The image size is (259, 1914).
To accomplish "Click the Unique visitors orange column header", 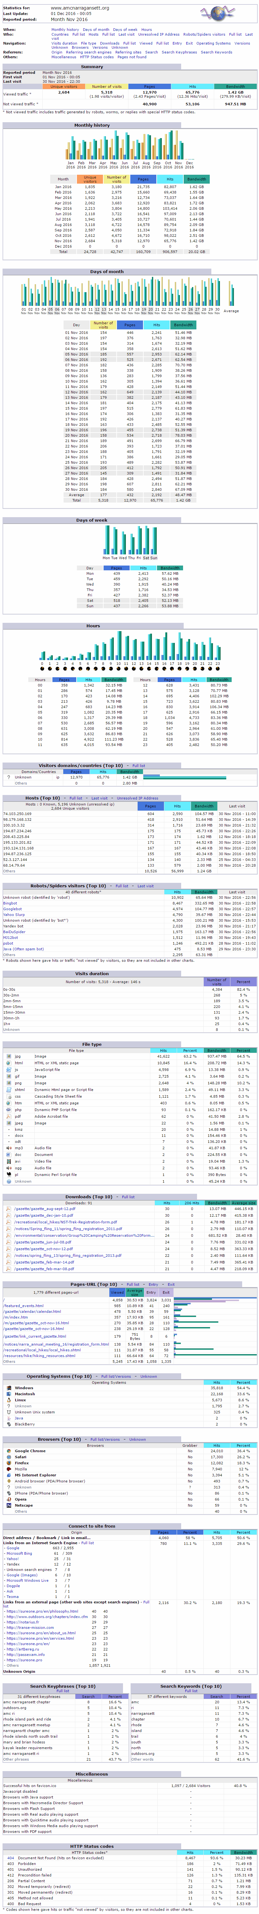I will (64, 87).
